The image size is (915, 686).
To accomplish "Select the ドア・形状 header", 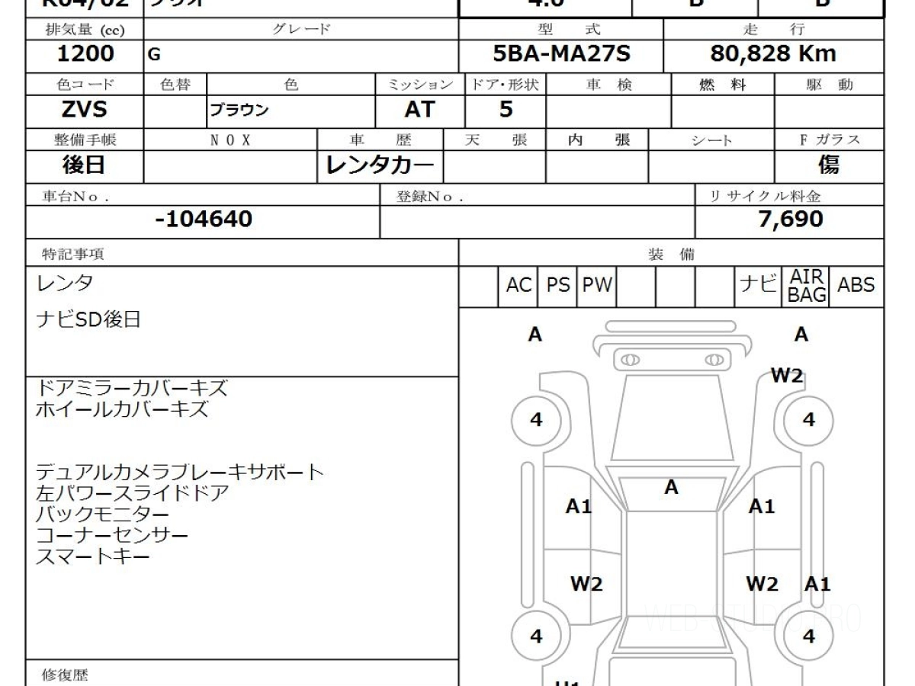I will point(506,85).
